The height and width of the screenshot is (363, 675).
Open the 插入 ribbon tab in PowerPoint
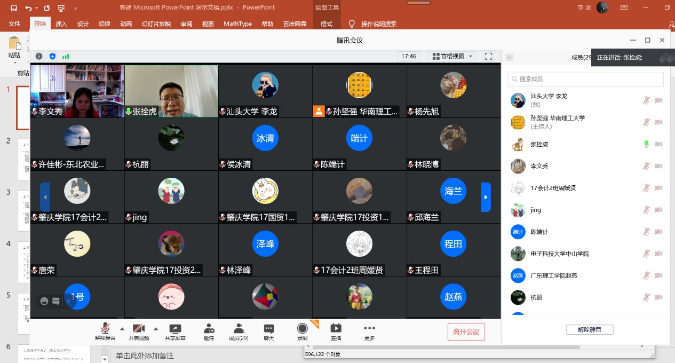(x=61, y=24)
